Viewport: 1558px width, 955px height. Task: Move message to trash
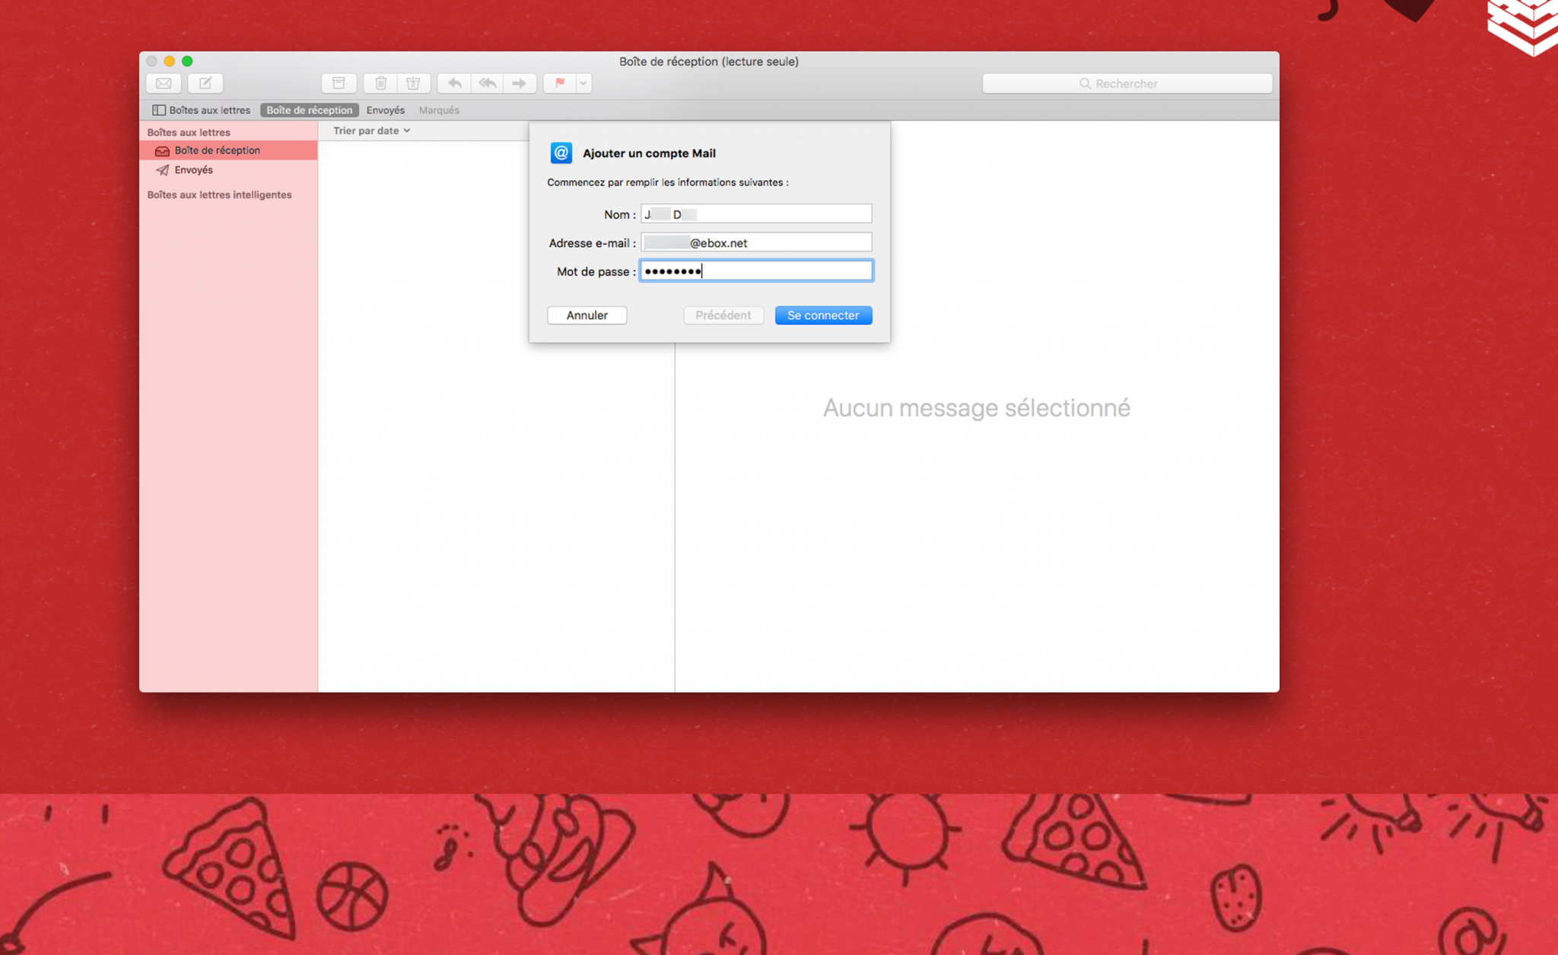(x=380, y=83)
